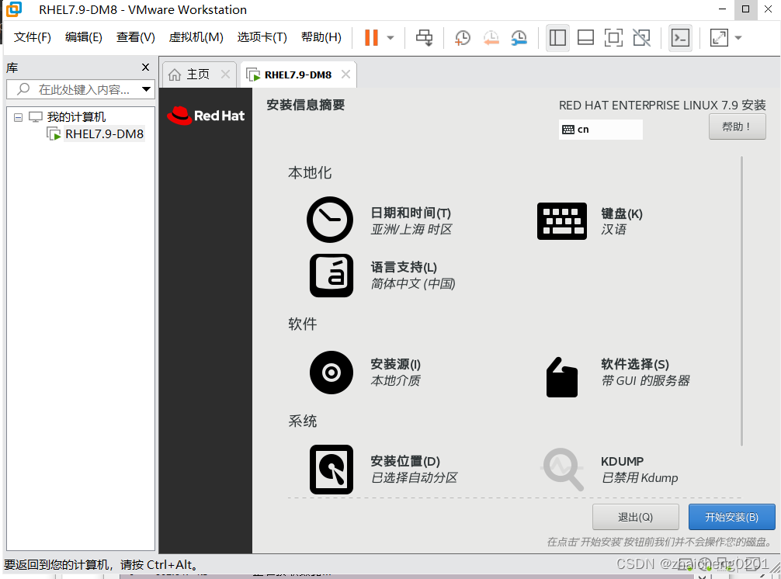This screenshot has height=579, width=781.
Task: Pause the virtual machine with the pause icon
Action: [371, 37]
